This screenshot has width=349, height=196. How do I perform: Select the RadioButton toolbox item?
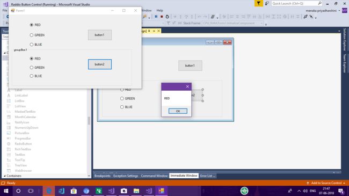click(23, 144)
